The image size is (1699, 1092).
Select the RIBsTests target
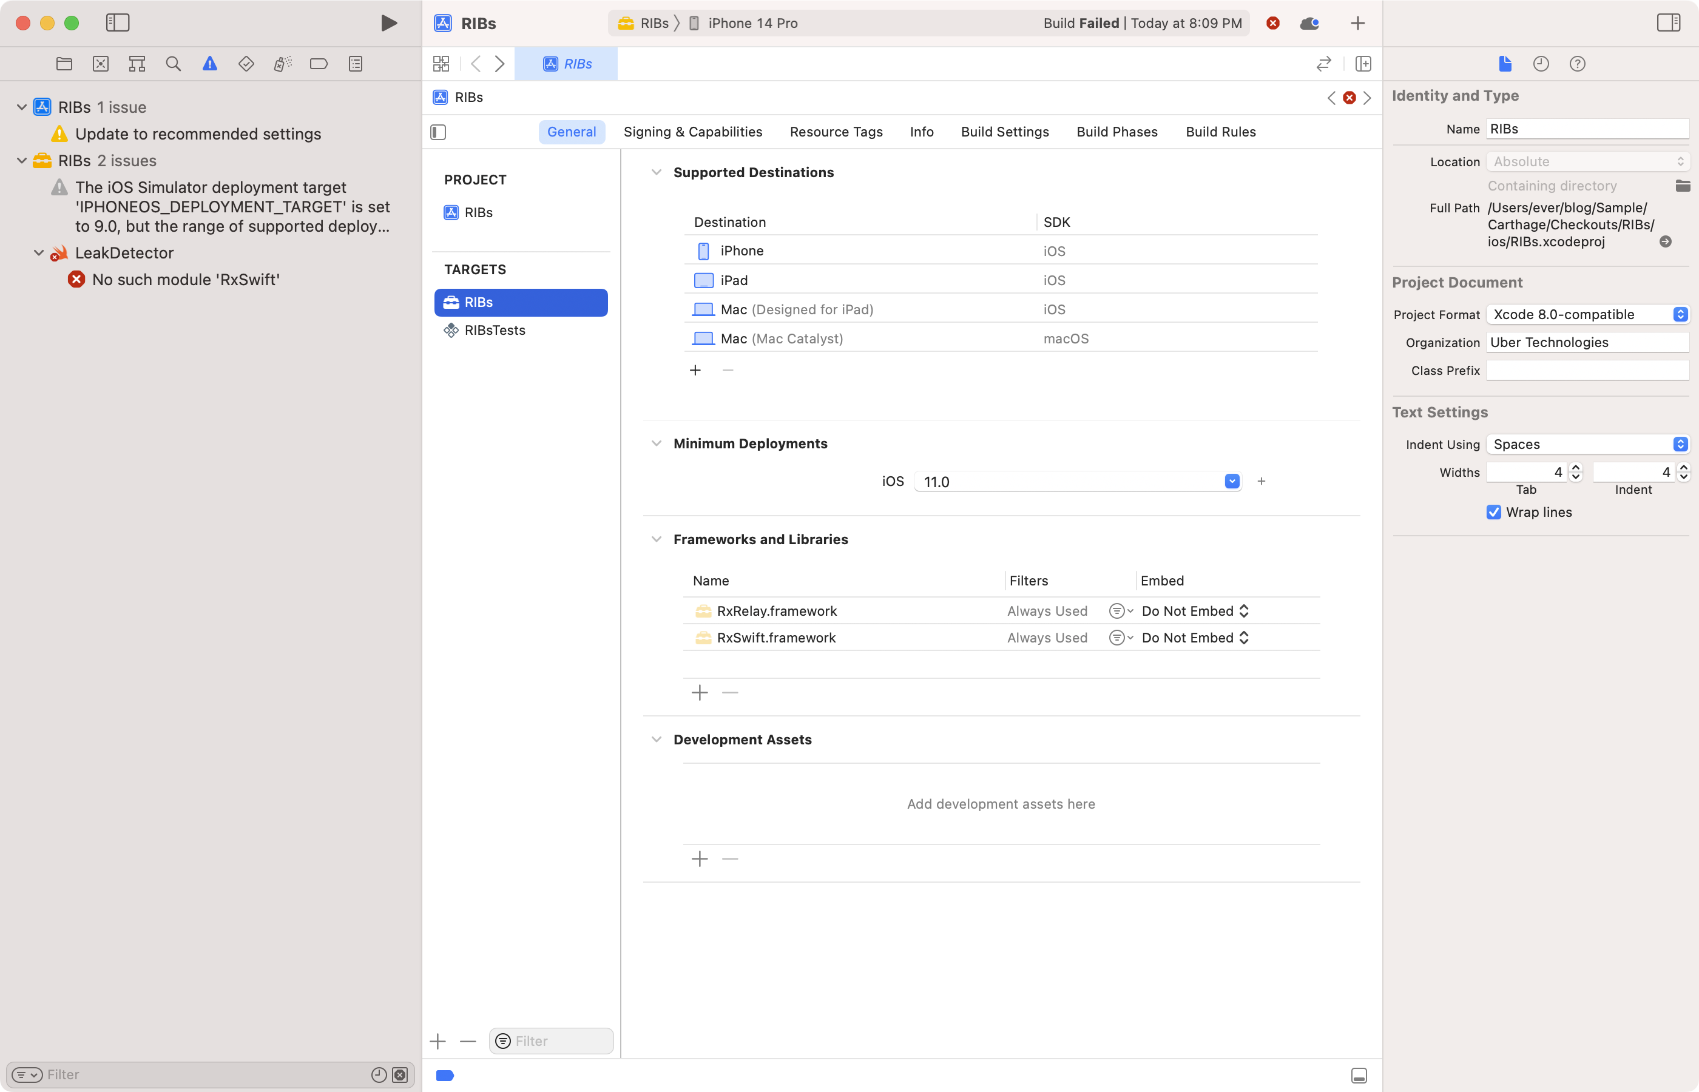click(x=495, y=331)
